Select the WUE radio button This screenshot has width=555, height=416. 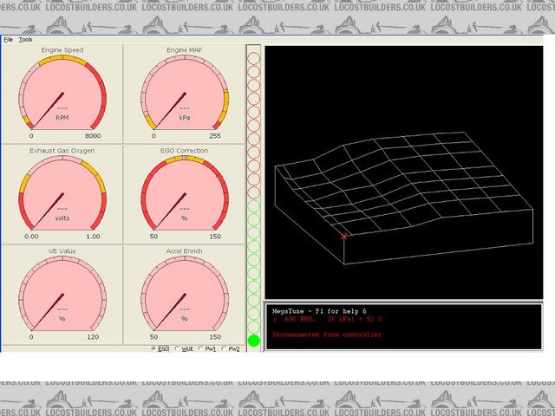(178, 348)
